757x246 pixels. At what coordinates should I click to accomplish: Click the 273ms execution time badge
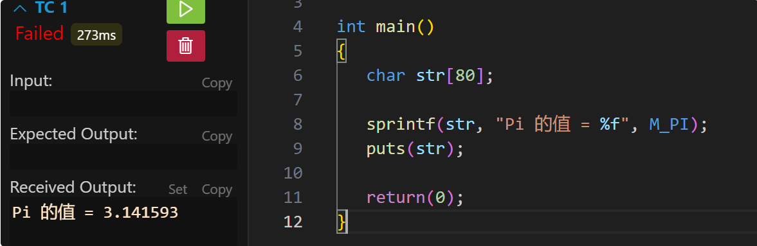96,35
